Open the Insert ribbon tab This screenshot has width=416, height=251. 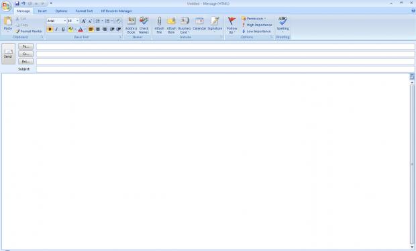42,11
